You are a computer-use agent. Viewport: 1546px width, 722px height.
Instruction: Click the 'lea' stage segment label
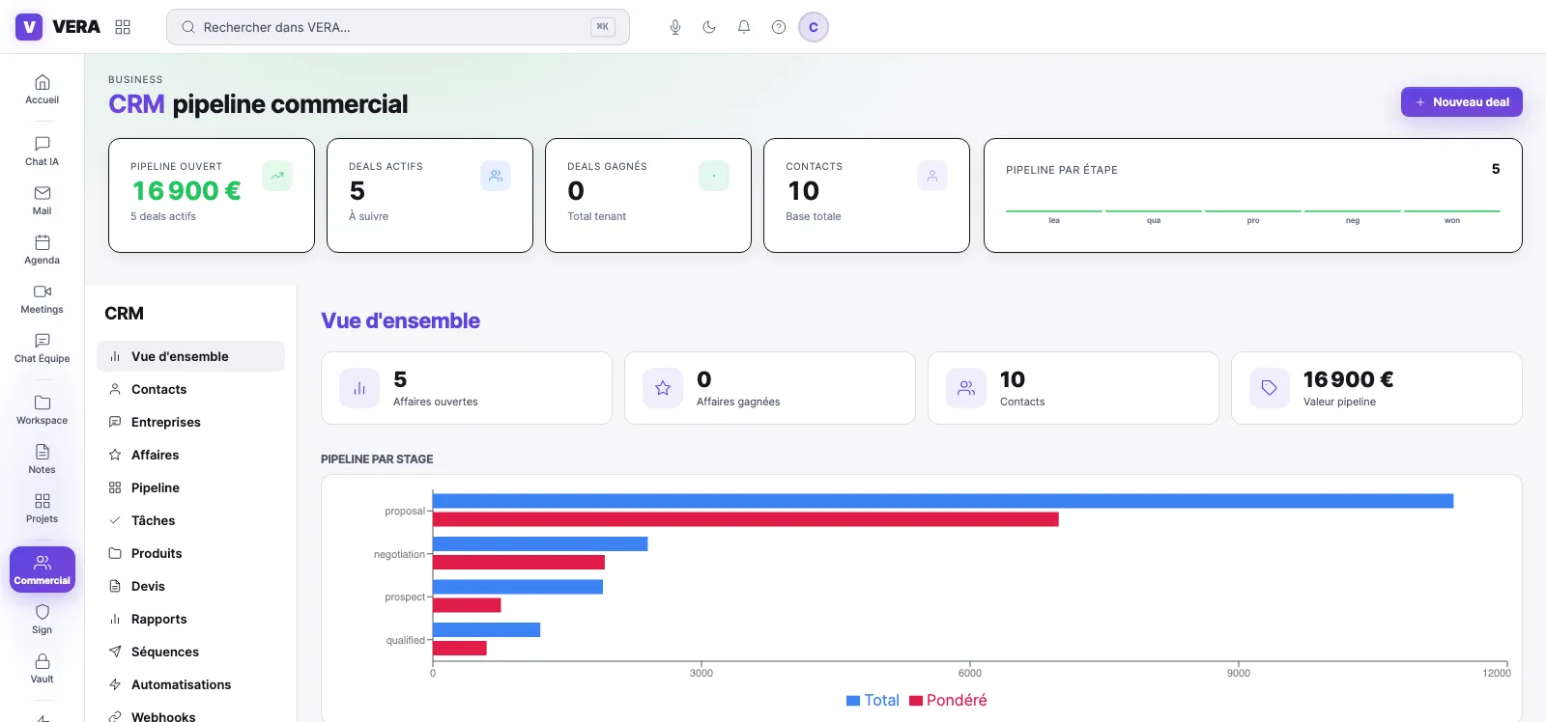coord(1054,220)
